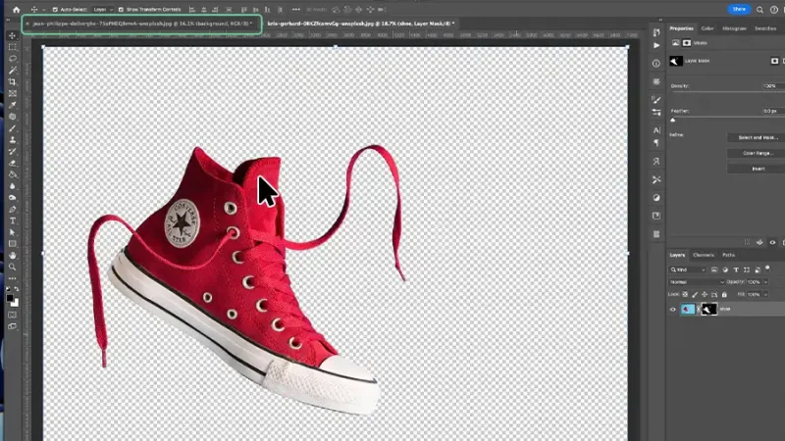Open the Move tool preset picker arrow
Viewport: 785px width, 441px height.
coord(43,10)
